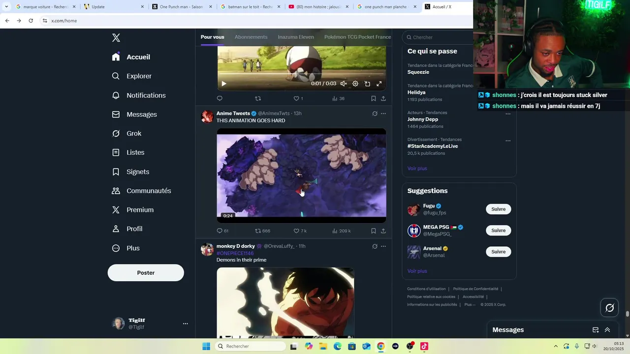View the 209k views analytics

coord(341,231)
